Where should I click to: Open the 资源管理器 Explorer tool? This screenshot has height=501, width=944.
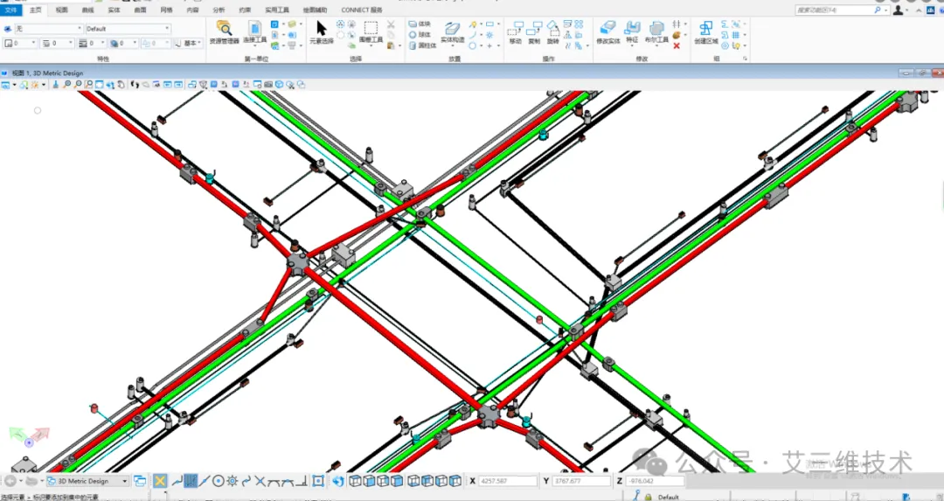click(x=224, y=32)
